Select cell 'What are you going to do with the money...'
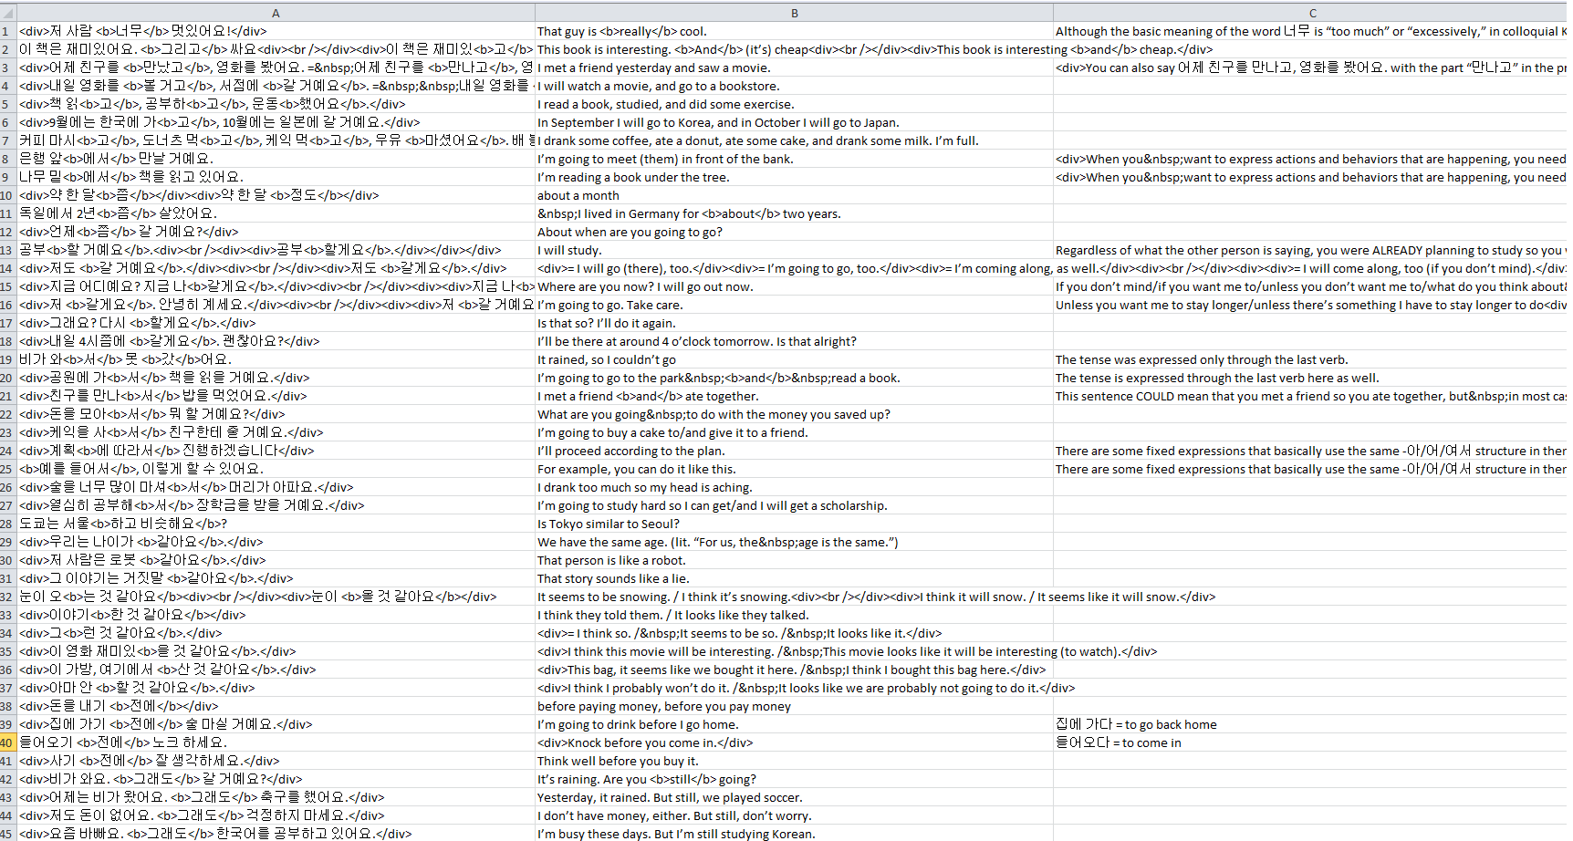Screen dimensions: 1573x841 (794, 414)
